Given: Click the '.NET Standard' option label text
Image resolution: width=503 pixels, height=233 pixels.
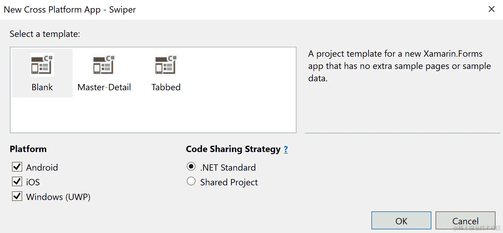Looking at the screenshot, I should (228, 167).
